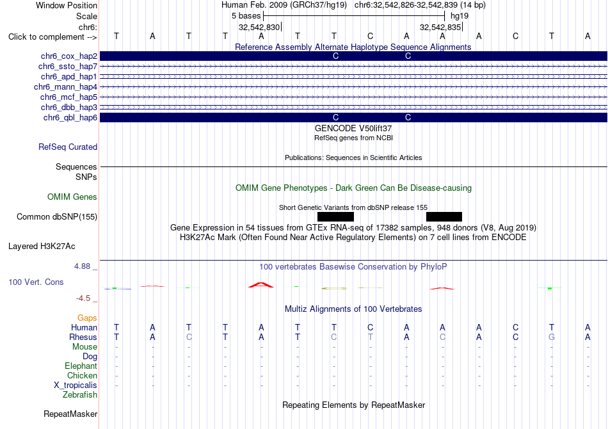This screenshot has height=429, width=608.
Task: Click the Layered H3K27Ac track label
Action: (x=42, y=247)
